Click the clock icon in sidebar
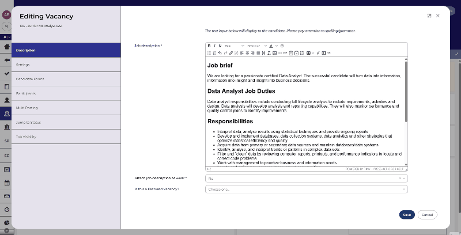The height and width of the screenshot is (235, 461). click(7, 210)
